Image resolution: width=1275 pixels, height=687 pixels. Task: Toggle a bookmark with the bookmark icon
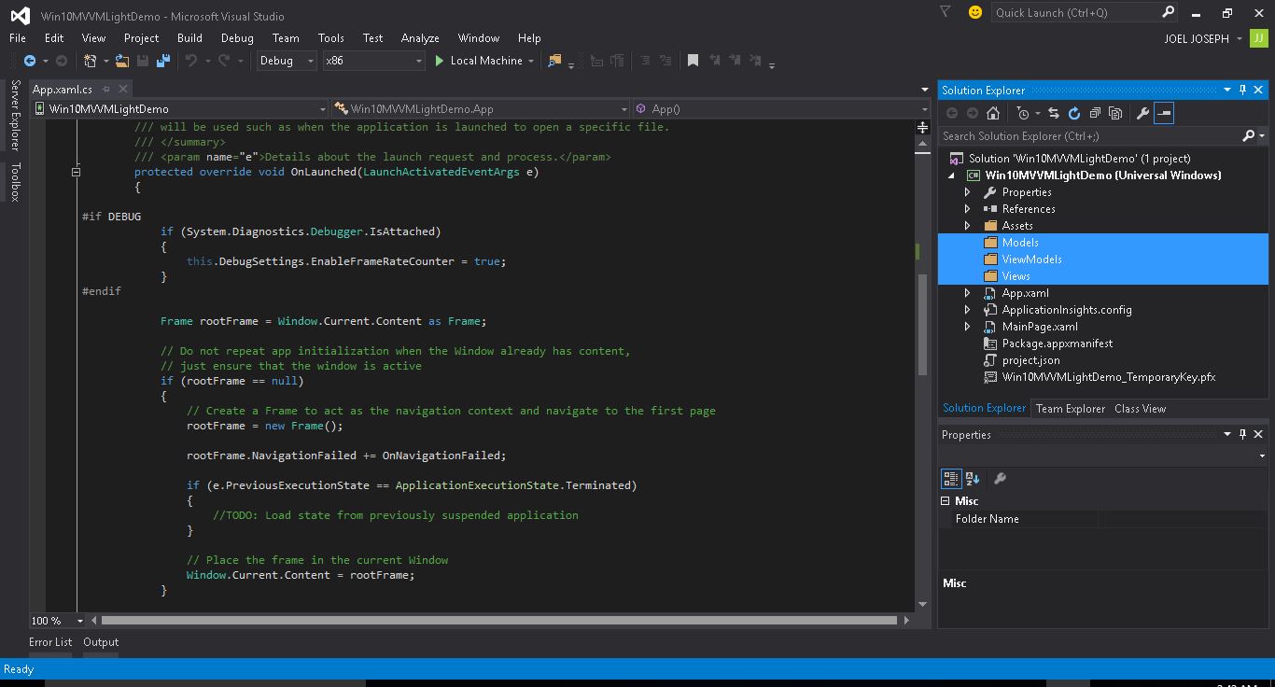[x=693, y=61]
